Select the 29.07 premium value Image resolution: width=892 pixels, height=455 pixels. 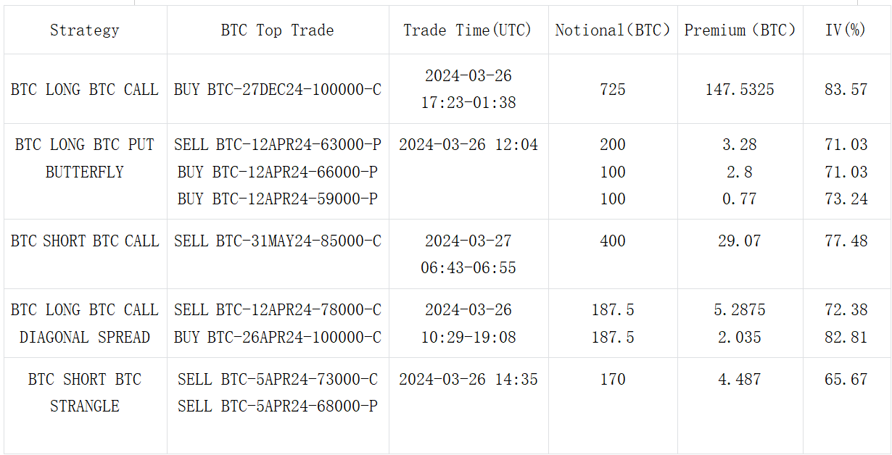[x=740, y=241]
